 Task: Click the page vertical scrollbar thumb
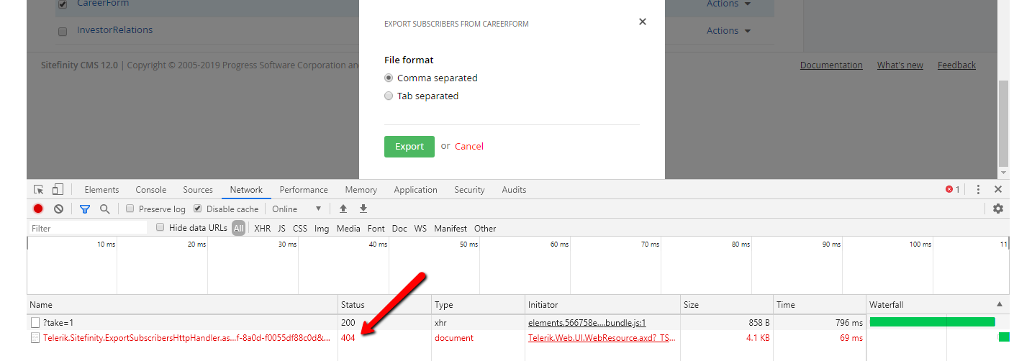(1003, 122)
